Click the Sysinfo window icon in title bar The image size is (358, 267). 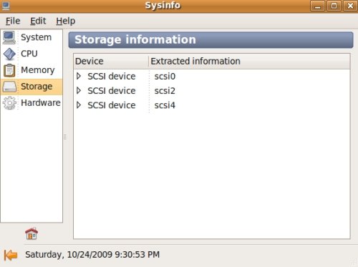click(6, 6)
